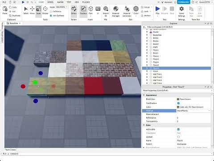Select Wall Trim2 in the Explorer tree

(x=157, y=77)
